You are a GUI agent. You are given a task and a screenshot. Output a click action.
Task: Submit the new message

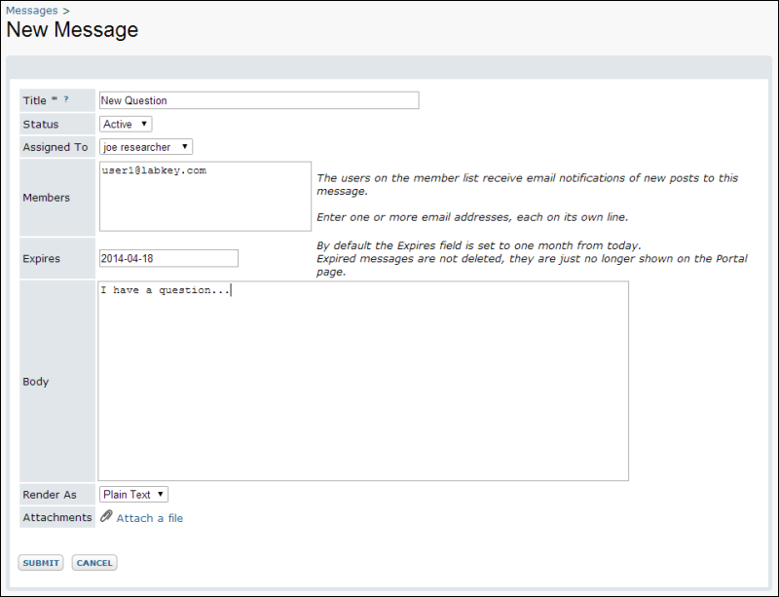(x=41, y=563)
